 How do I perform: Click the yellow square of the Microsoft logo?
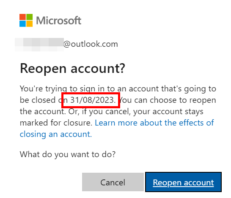pos(30,24)
